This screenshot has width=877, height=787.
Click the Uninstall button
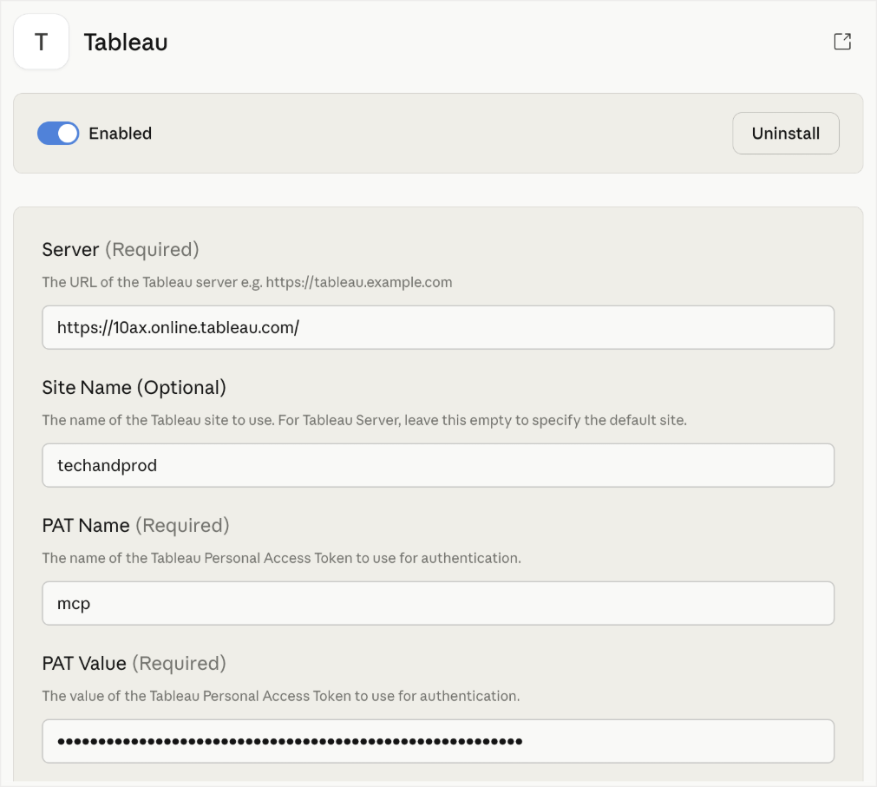[785, 133]
